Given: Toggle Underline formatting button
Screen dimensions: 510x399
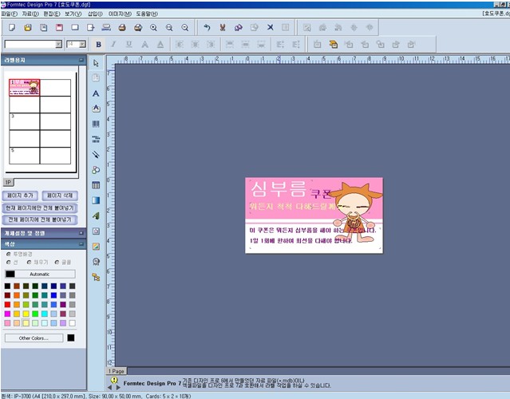Looking at the screenshot, I should (x=129, y=45).
